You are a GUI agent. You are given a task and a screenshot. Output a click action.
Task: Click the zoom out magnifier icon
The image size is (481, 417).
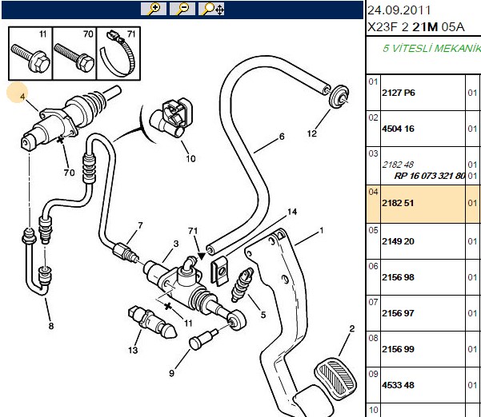click(x=182, y=9)
